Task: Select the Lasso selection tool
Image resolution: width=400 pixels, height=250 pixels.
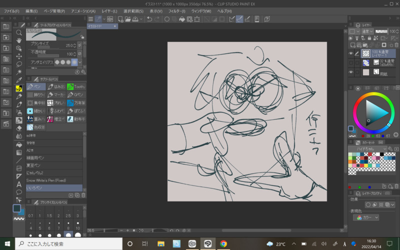Action: pyautogui.click(x=19, y=64)
